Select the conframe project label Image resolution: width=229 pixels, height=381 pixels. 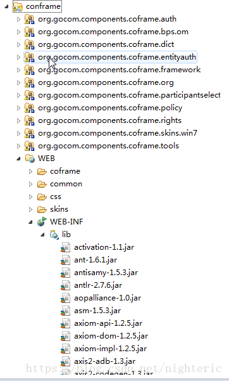43,6
